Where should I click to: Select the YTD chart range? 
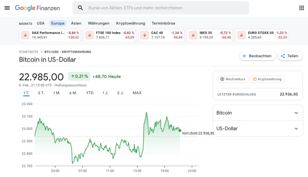click(x=90, y=93)
